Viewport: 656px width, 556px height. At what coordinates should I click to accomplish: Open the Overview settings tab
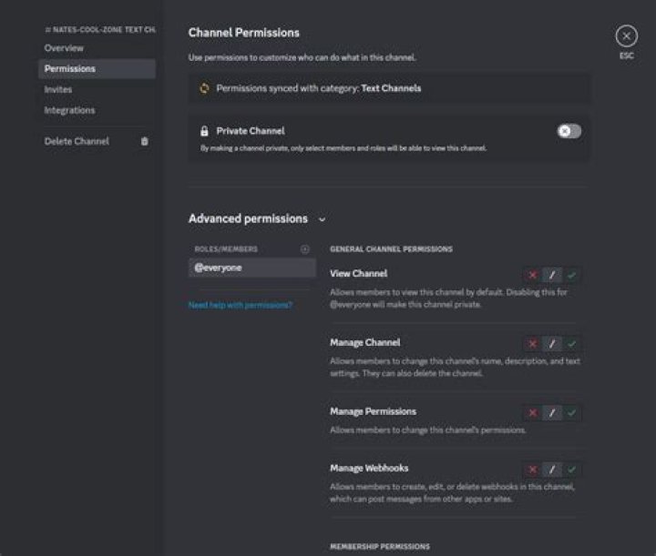coord(64,47)
